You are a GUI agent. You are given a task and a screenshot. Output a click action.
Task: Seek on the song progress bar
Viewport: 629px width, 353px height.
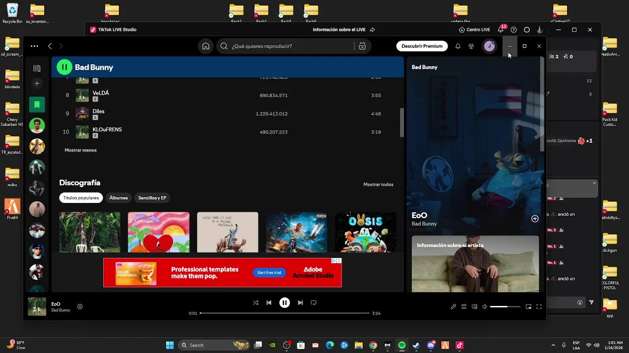click(285, 313)
